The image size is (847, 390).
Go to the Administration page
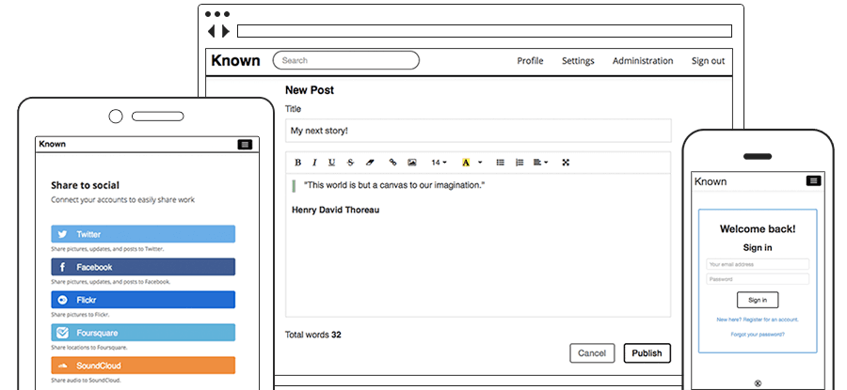(x=643, y=61)
